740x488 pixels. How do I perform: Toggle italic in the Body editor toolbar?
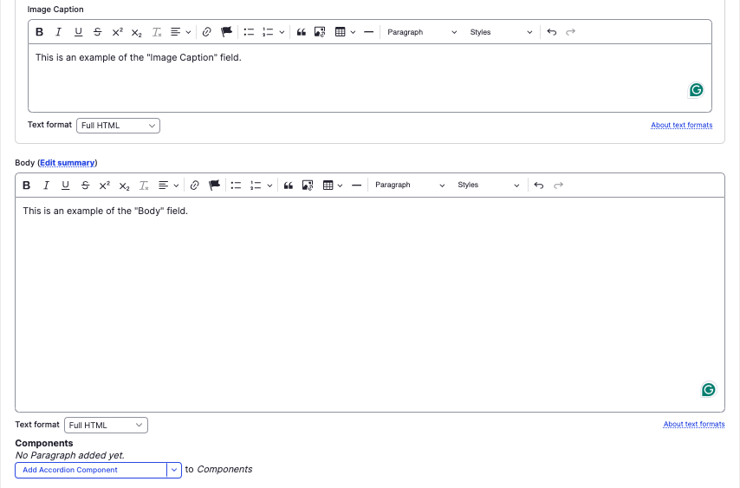pyautogui.click(x=46, y=185)
